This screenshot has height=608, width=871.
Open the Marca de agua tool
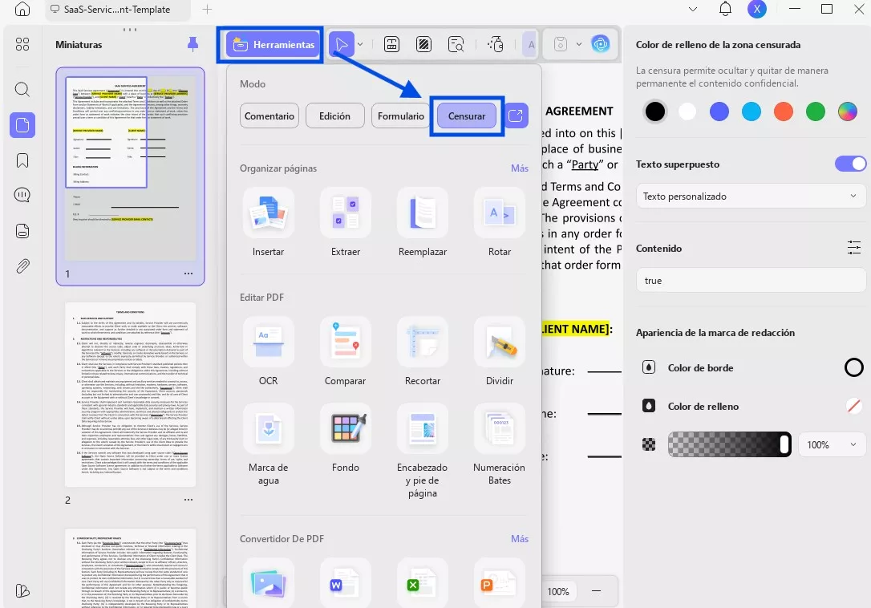pos(269,444)
